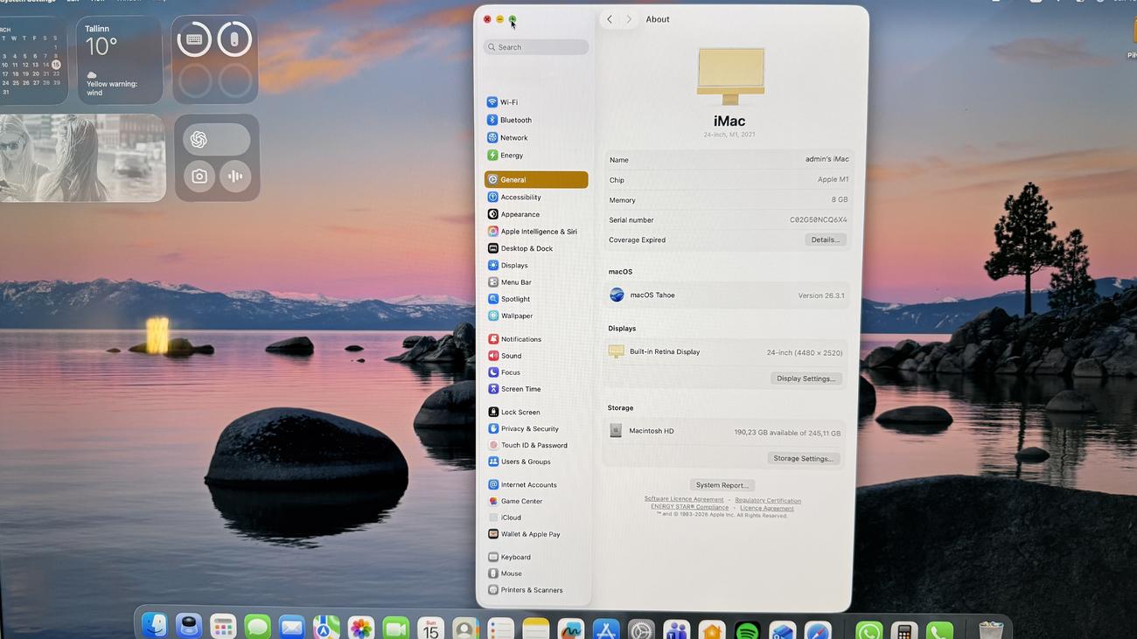The image size is (1137, 639).
Task: Click the Search field in sidebar
Action: coord(536,47)
